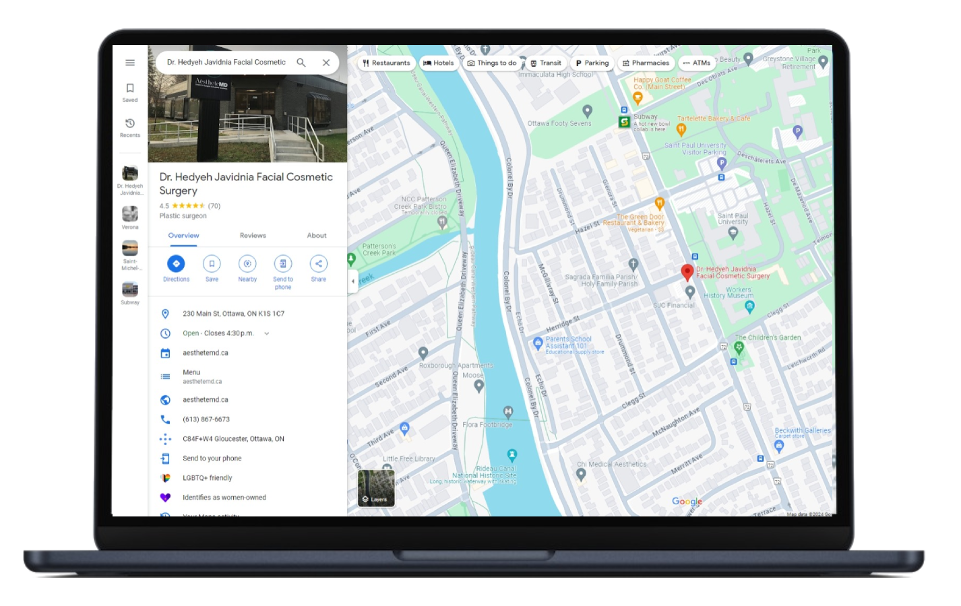
Task: Collapse the side panel with the arrow
Action: tap(352, 281)
